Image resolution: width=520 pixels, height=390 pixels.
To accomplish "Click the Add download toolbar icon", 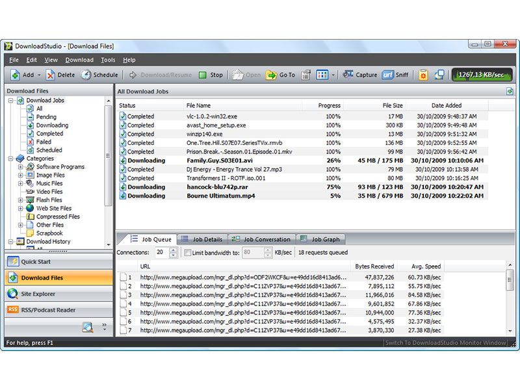I will click(x=15, y=75).
